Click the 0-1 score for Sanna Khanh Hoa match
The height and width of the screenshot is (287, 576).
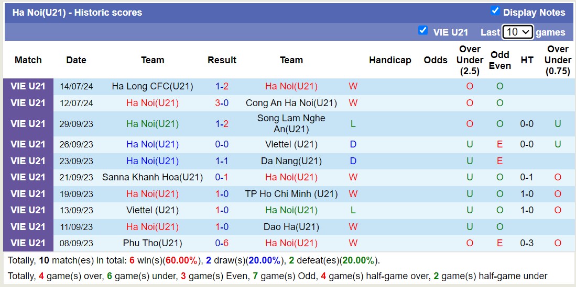(222, 177)
